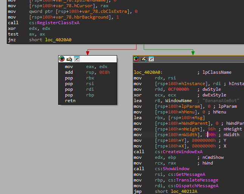Click the retn instruction

pyautogui.click(x=70, y=101)
